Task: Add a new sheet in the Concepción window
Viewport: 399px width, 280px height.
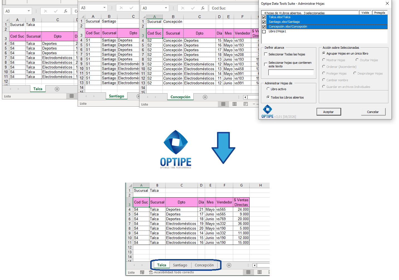Action: [205, 97]
